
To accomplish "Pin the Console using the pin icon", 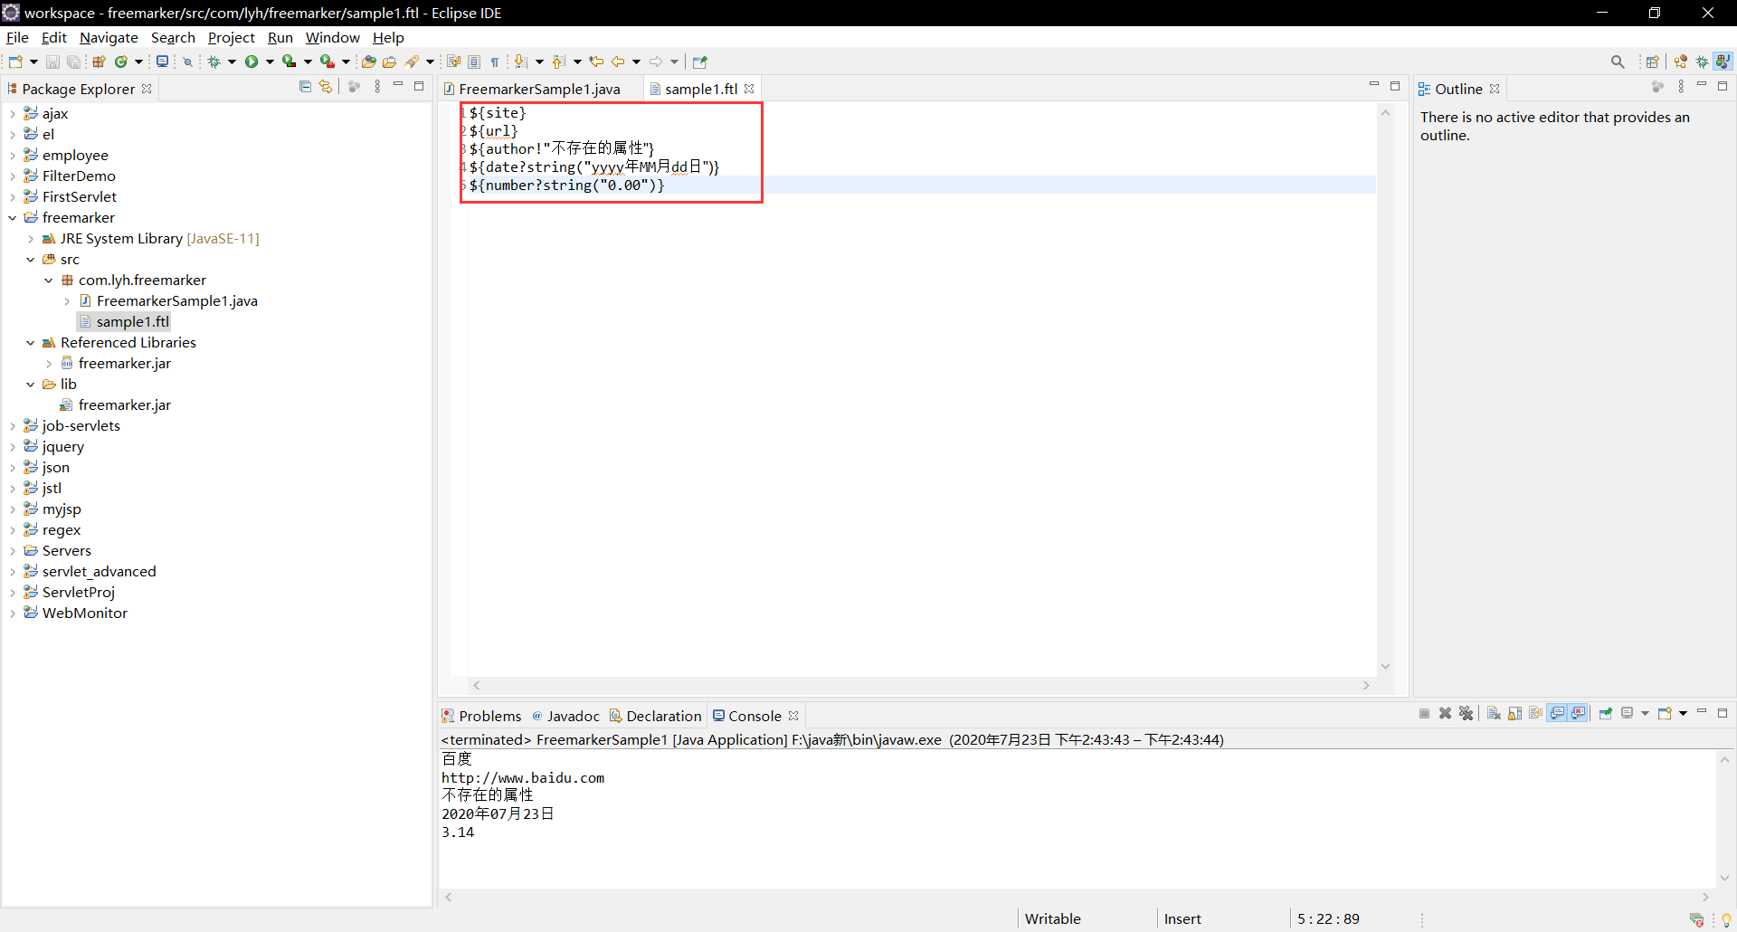I will coord(1606,714).
